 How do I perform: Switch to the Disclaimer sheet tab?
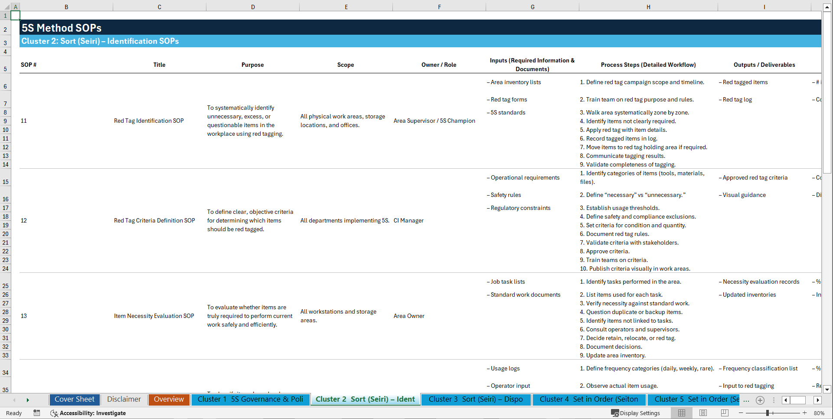click(124, 399)
